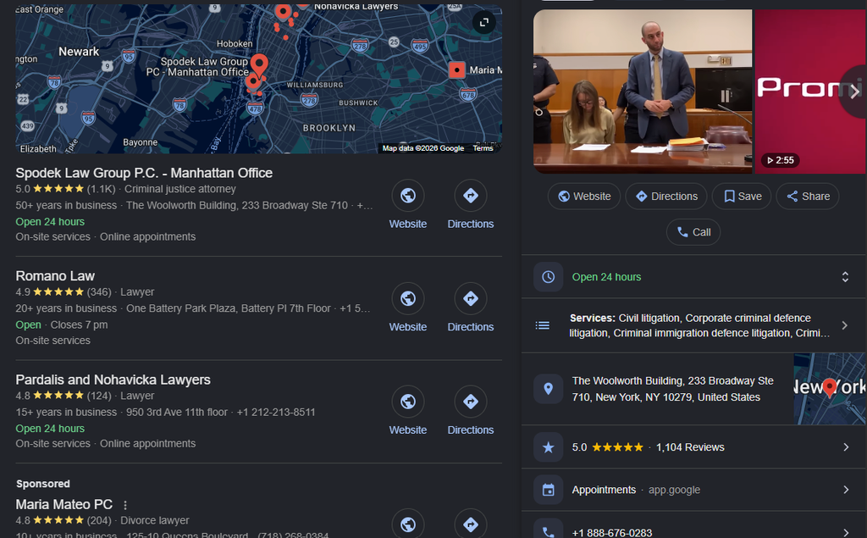
Task: Open Directions in the side panel
Action: coord(666,197)
